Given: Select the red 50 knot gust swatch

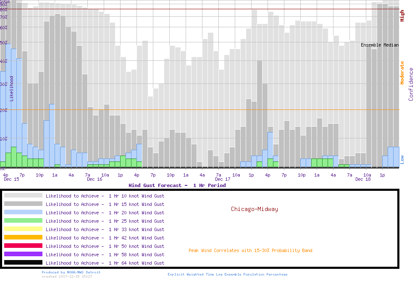Looking at the screenshot, I should point(23,246).
